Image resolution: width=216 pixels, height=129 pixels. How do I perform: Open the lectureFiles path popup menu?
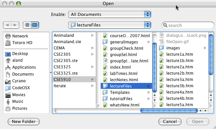click(110, 25)
